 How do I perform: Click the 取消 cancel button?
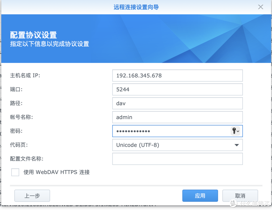tap(240, 196)
